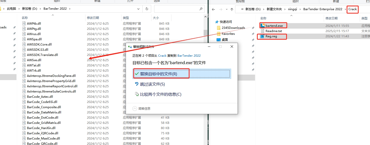Click the AxInterop.XtremeDockingPane.dll file icon
The height and width of the screenshot is (145, 370).
[24, 76]
